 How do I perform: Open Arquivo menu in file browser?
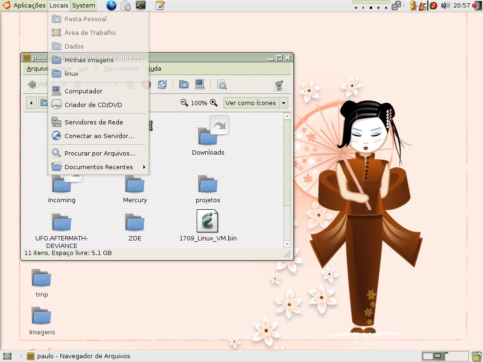click(x=37, y=69)
